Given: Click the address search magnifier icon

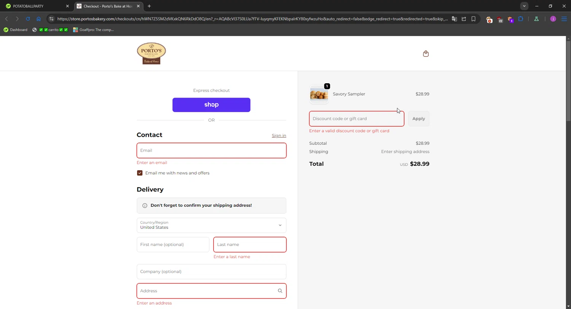Looking at the screenshot, I should coord(280,291).
